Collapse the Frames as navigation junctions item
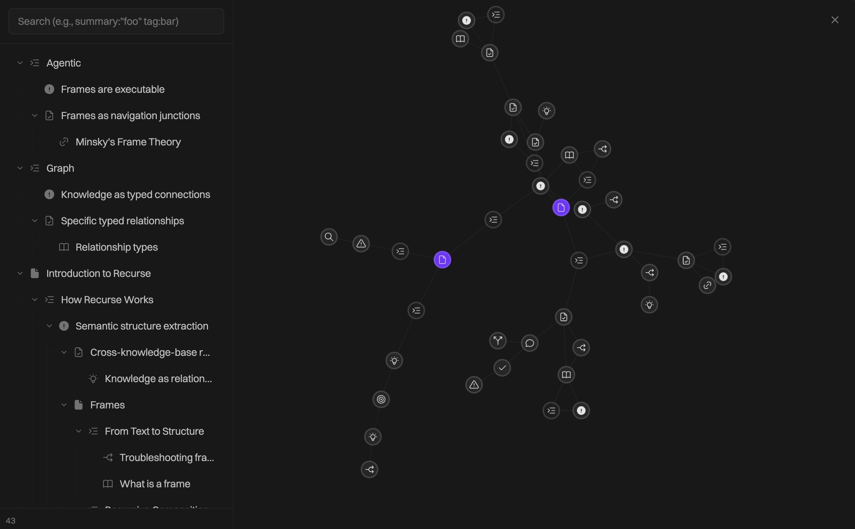Viewport: 855px width, 529px height. [x=35, y=115]
